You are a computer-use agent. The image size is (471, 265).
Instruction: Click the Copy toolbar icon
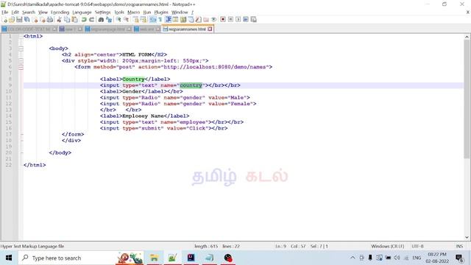pos(67,20)
